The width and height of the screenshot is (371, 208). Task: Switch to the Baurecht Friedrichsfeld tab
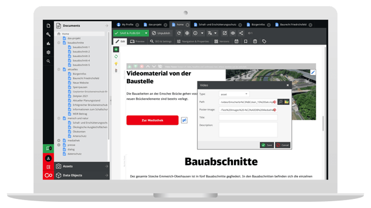[293, 25]
